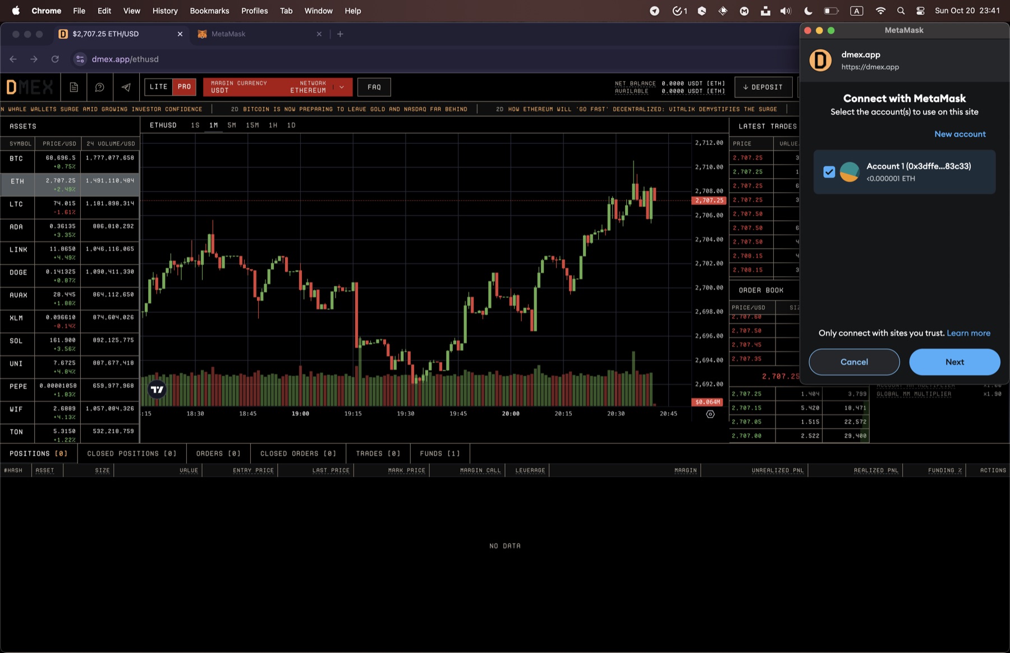Open the Bookmarks menu in Chrome
Screen dimensions: 1010x653
(x=209, y=11)
